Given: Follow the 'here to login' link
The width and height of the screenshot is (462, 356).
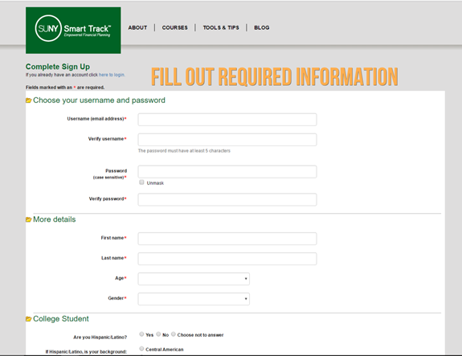Looking at the screenshot, I should pos(112,75).
